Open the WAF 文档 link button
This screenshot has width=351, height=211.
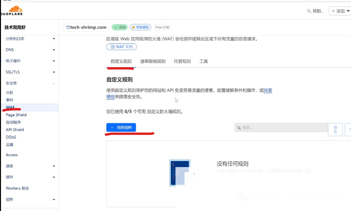pyautogui.click(x=122, y=47)
